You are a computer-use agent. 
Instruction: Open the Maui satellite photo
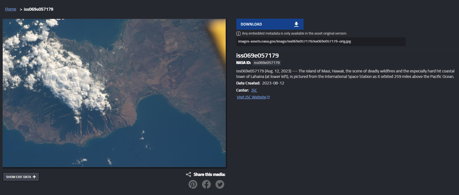pyautogui.click(x=114, y=93)
